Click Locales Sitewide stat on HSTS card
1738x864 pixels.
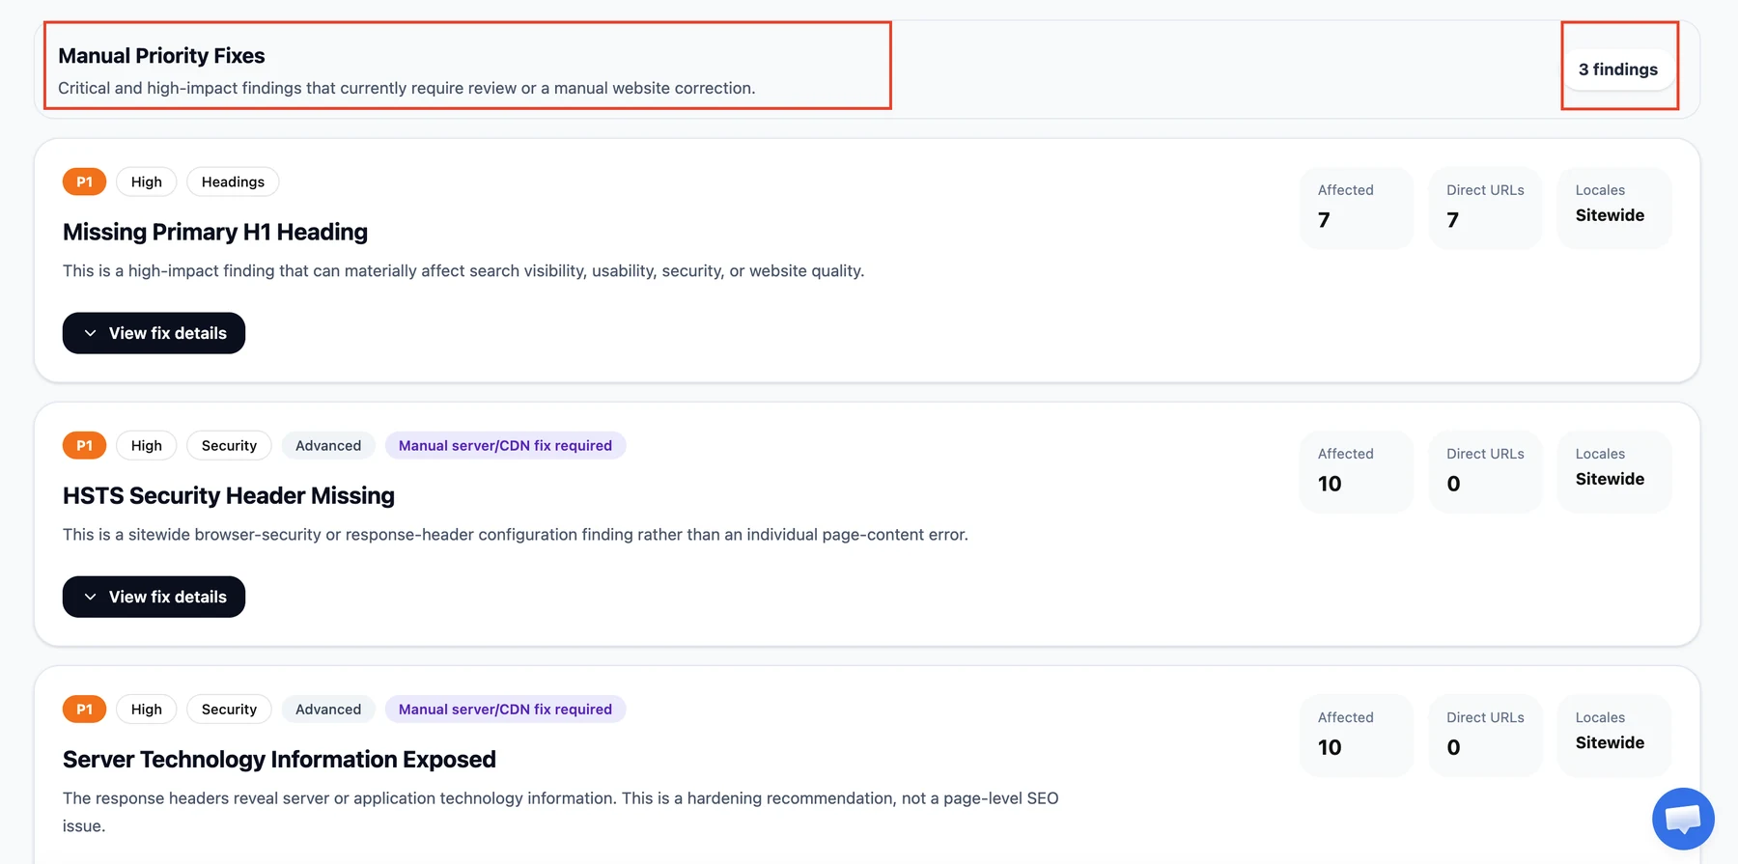[1614, 471]
